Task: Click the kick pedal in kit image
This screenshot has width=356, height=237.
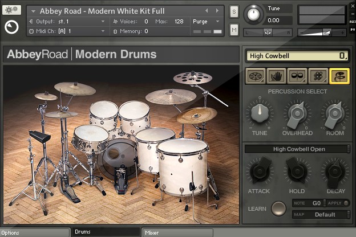Action: pyautogui.click(x=122, y=180)
